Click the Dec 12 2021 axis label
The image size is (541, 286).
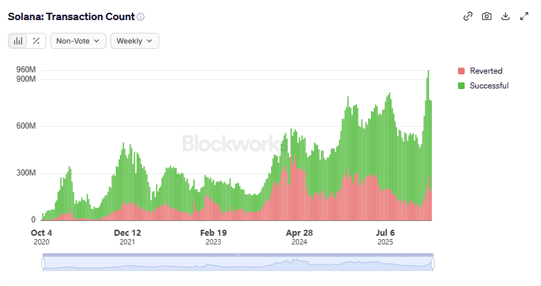tap(127, 237)
